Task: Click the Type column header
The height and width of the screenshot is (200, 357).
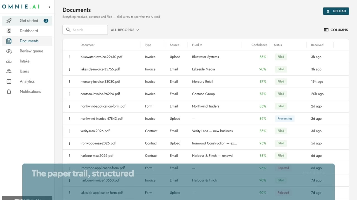Action: (148, 45)
